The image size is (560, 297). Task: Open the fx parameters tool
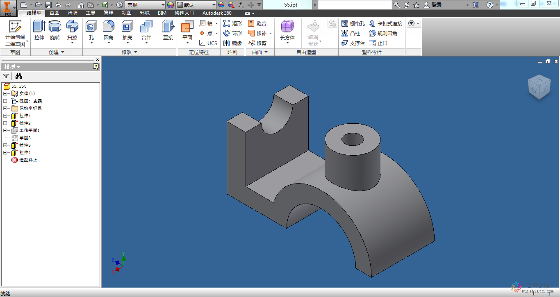241,5
